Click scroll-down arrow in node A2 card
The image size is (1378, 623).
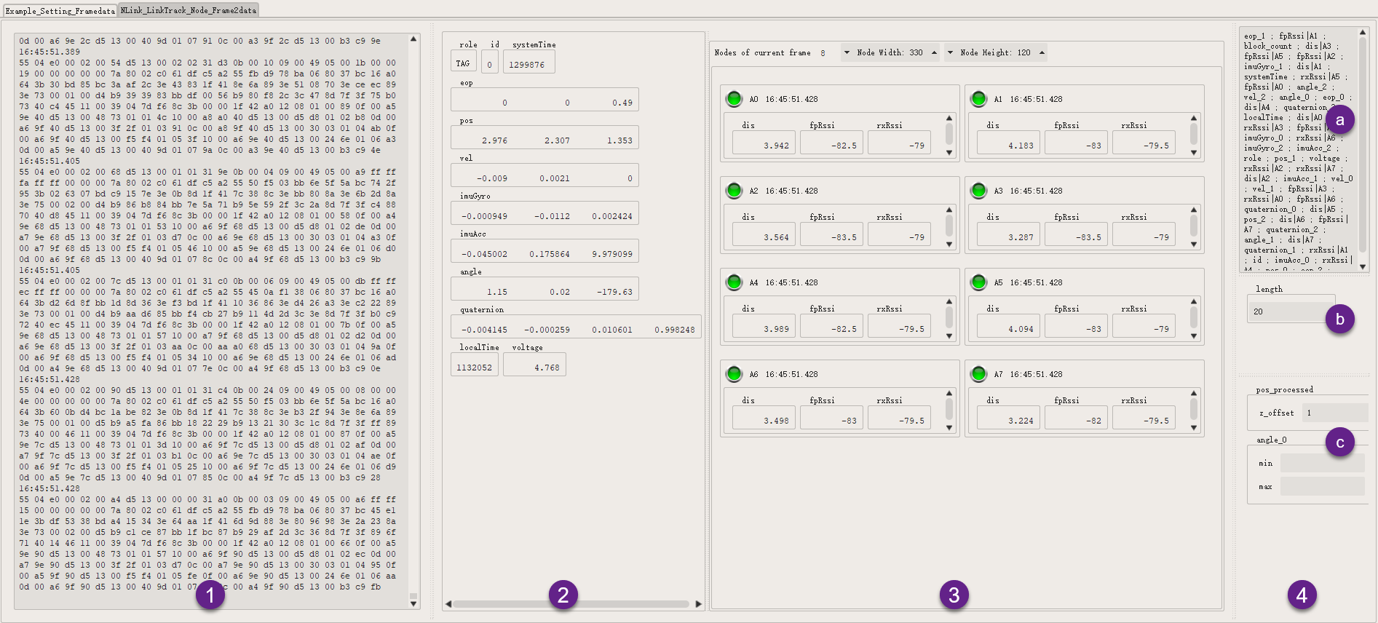point(949,244)
